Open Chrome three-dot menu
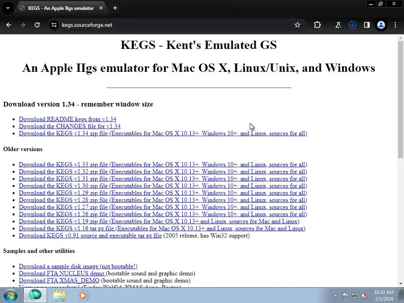This screenshot has height=303, width=404. (x=395, y=25)
